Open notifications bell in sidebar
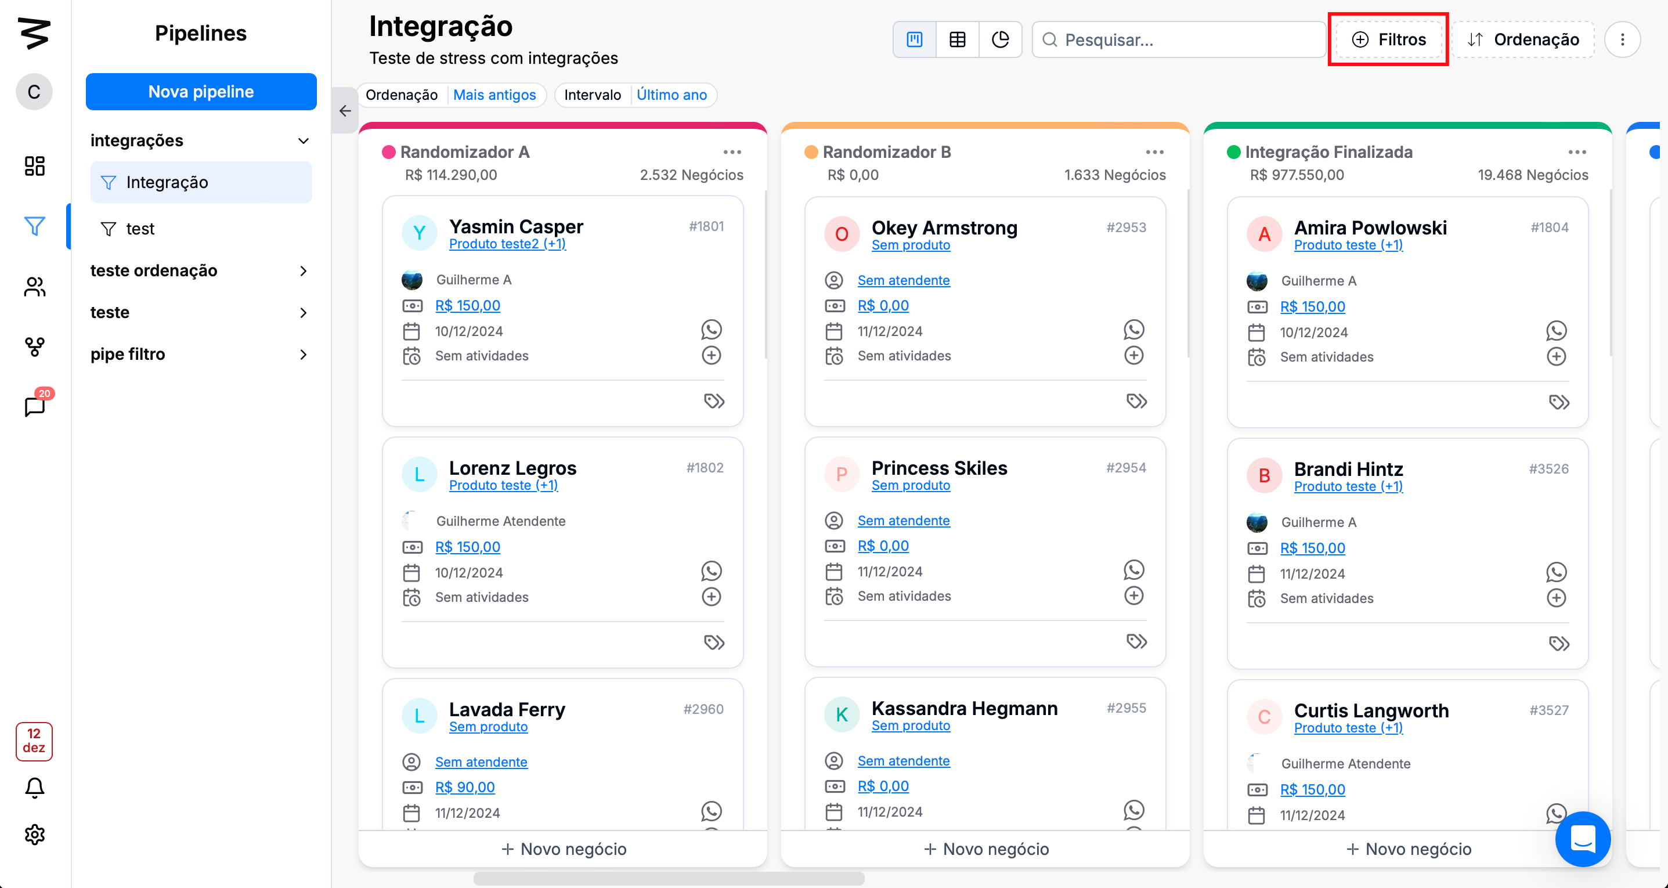 click(x=34, y=787)
